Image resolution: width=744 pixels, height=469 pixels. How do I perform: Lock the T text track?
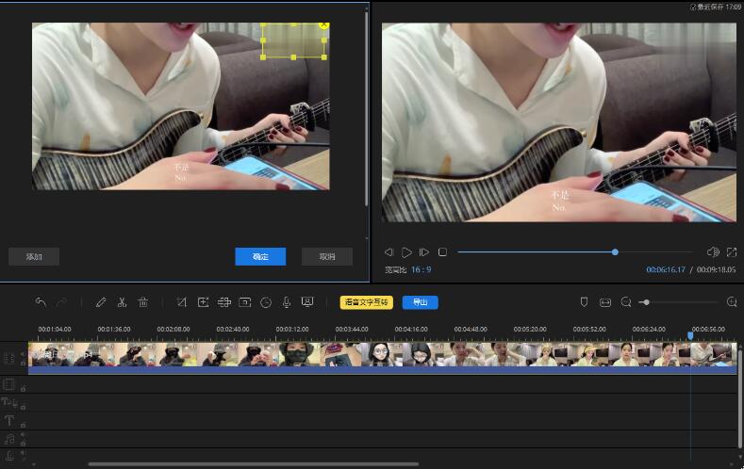coord(23,425)
